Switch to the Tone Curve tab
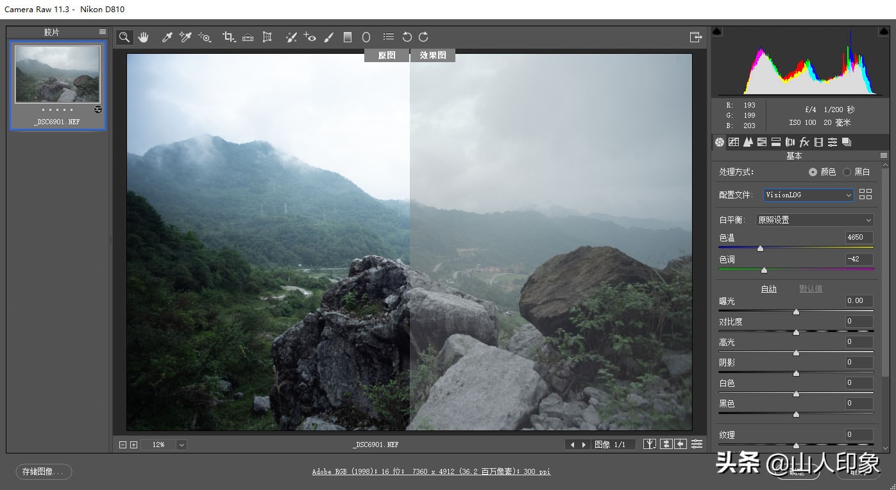The height and width of the screenshot is (490, 896). click(734, 142)
